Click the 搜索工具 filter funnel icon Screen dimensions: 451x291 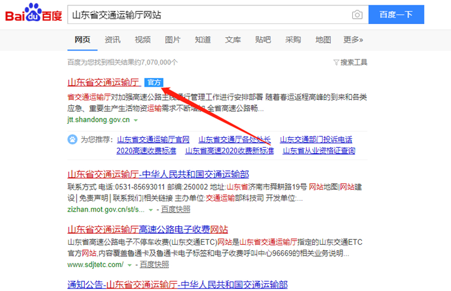tap(336, 63)
